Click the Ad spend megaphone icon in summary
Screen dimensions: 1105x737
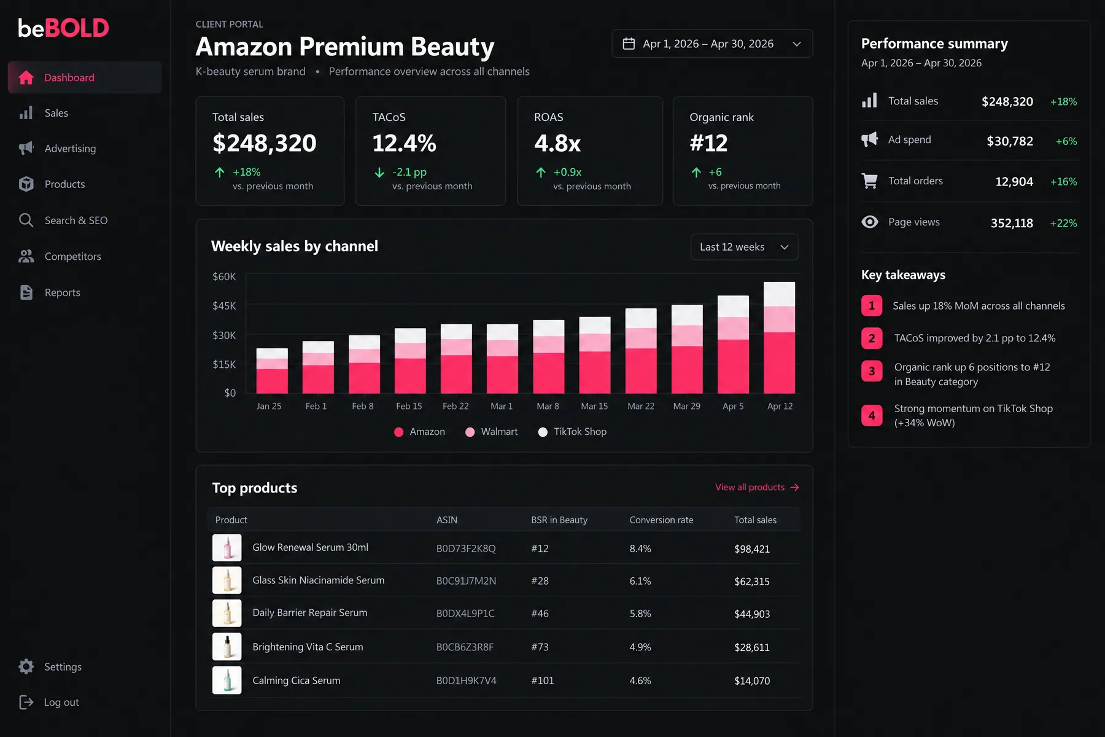869,139
